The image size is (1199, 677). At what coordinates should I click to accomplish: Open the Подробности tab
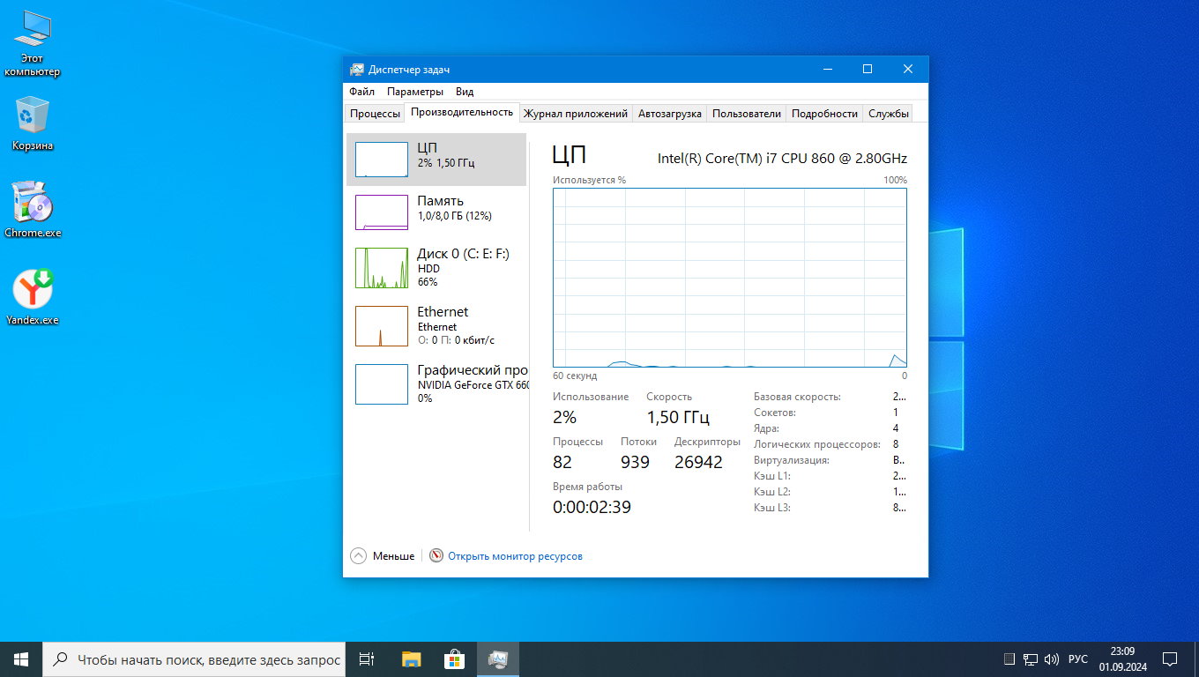(823, 114)
